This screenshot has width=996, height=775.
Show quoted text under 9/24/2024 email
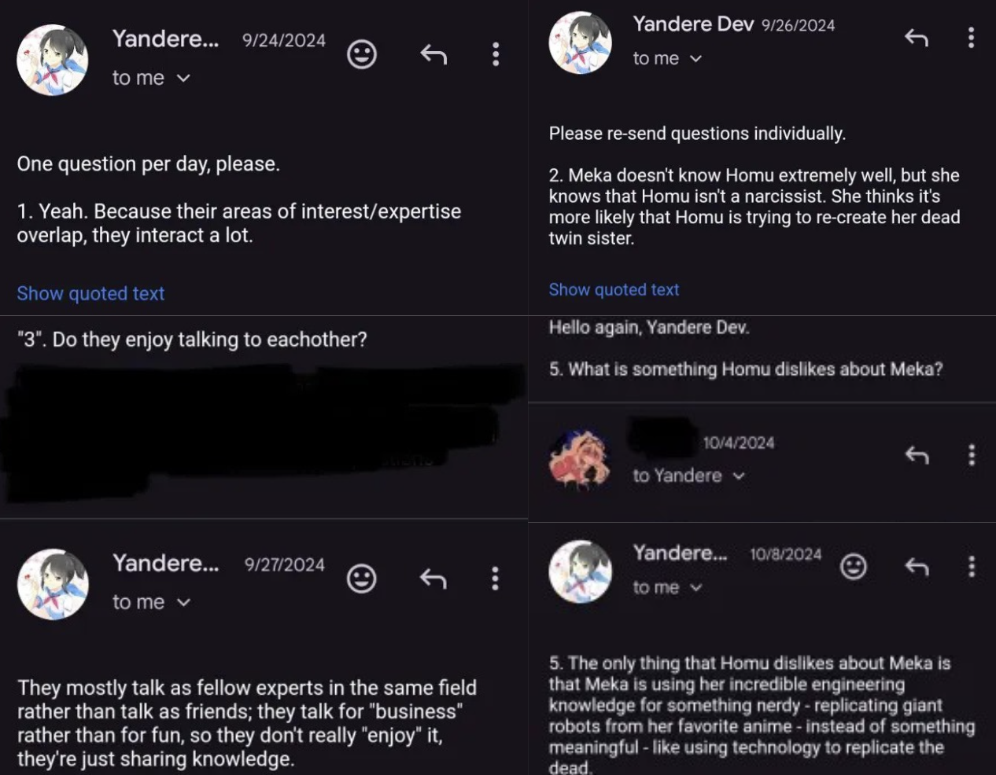(x=90, y=293)
